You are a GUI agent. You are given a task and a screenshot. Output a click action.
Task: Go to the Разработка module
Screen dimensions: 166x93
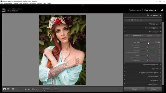150,10
